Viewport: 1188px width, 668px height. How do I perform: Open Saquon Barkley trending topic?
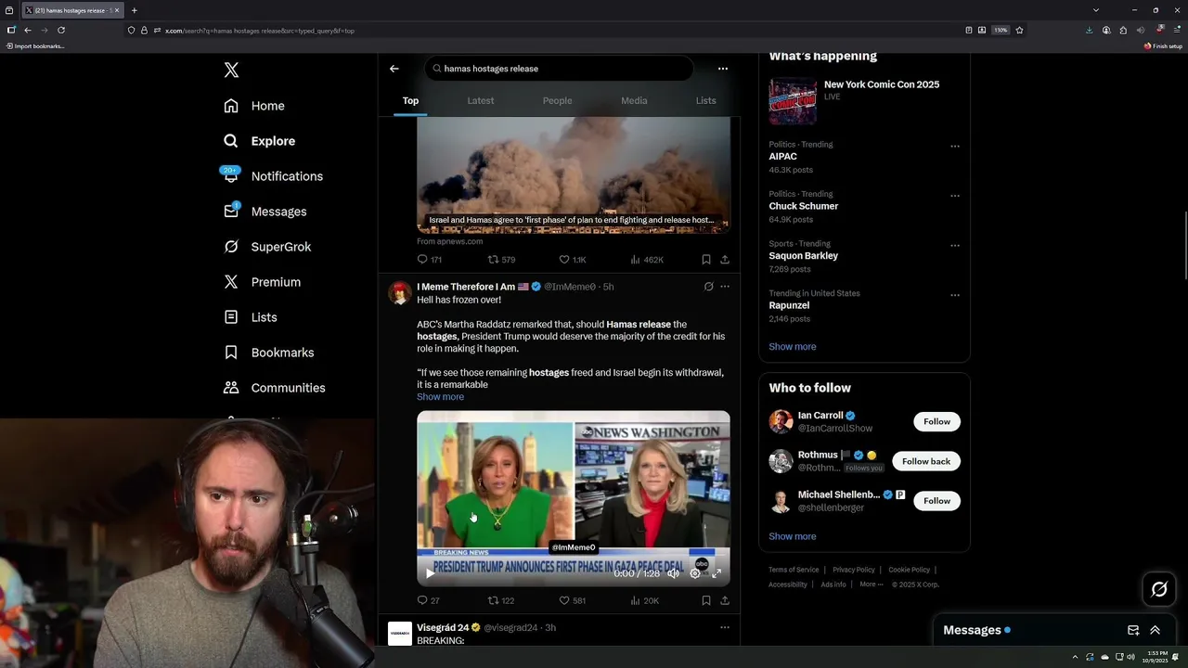pos(803,256)
